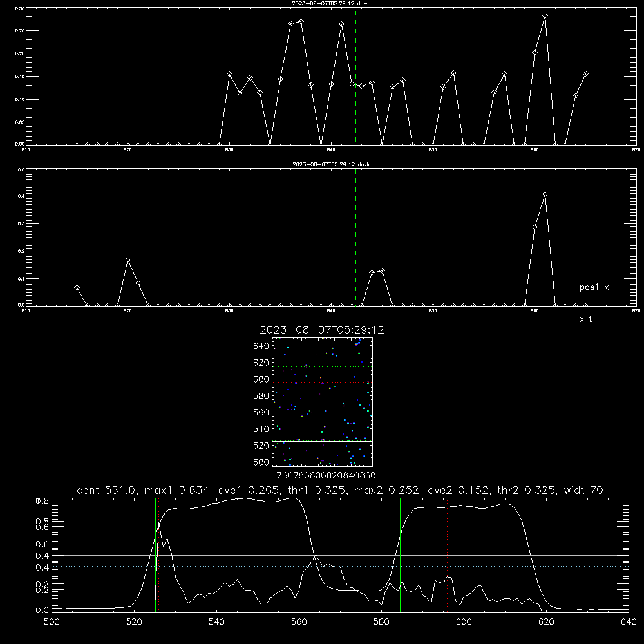This screenshot has width=644, height=644.
Task: Click the 500 label beside the small image
Action: click(261, 462)
